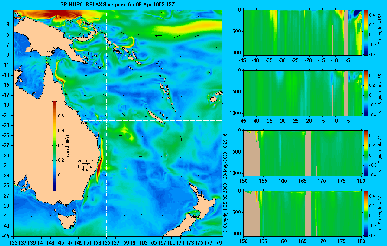
Task: Click "179" on the map longitude axis
Action: coord(218,242)
